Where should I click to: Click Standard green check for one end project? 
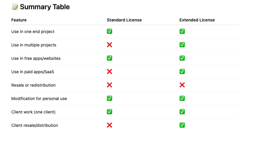(109, 31)
